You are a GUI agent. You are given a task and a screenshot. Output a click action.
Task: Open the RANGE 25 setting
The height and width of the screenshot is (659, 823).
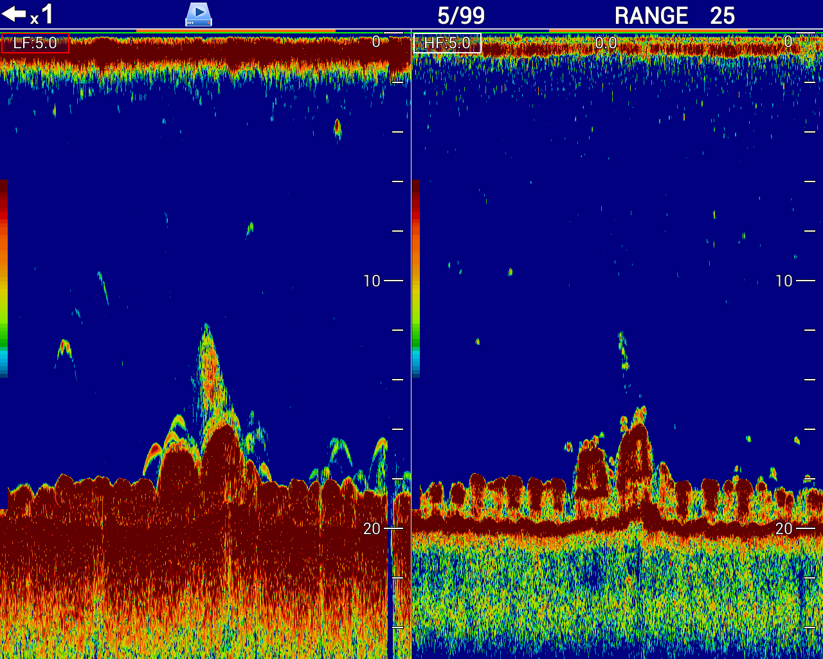(x=674, y=15)
